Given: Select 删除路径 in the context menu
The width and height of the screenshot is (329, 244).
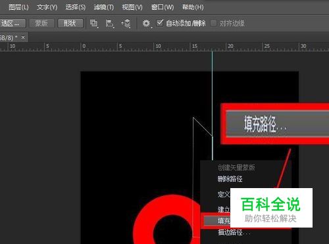Looking at the screenshot, I should (x=230, y=179).
